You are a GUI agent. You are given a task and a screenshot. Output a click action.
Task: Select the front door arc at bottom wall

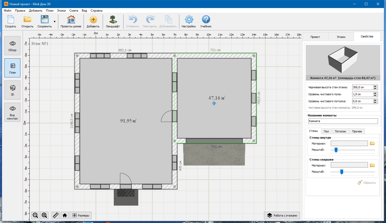pyautogui.click(x=126, y=178)
